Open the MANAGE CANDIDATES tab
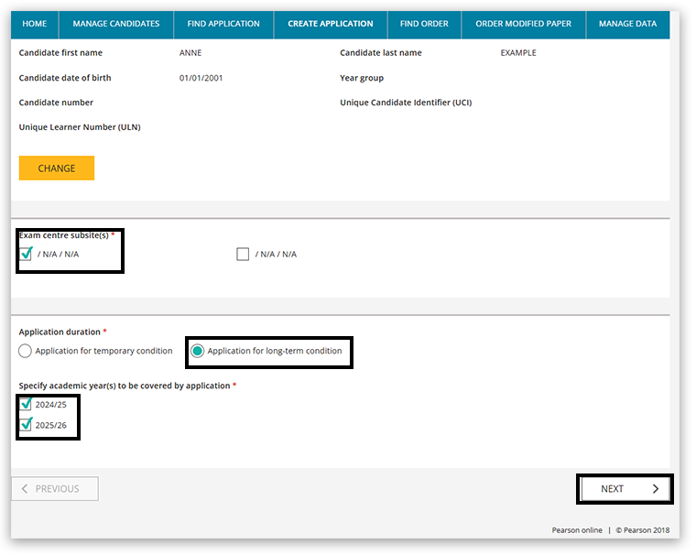 coord(115,24)
